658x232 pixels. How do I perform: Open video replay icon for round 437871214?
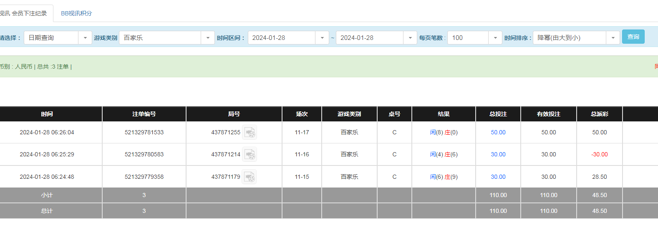(x=250, y=155)
